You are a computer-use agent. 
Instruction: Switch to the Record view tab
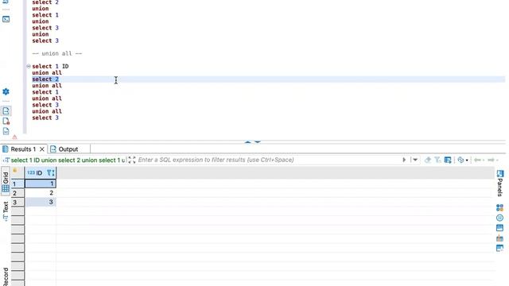coord(6,276)
